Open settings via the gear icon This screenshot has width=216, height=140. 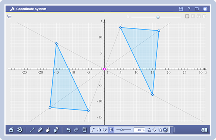[x=20, y=130]
